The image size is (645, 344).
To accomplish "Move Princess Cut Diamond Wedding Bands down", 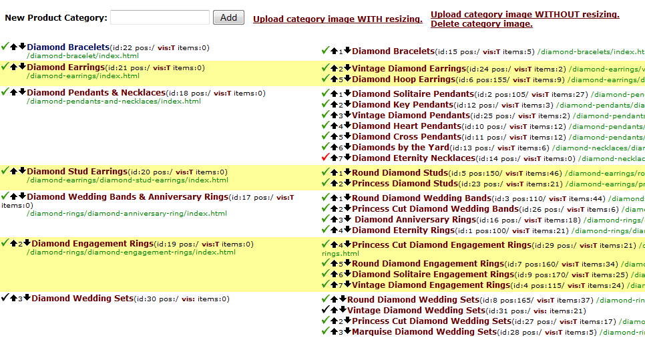I will pyautogui.click(x=347, y=209).
